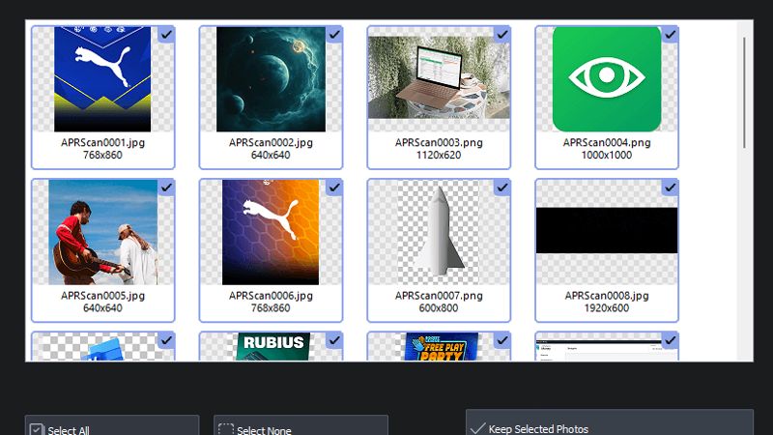Viewport: 773px width, 435px height.
Task: Select the guitar player photo thumbnail
Action: (x=102, y=232)
